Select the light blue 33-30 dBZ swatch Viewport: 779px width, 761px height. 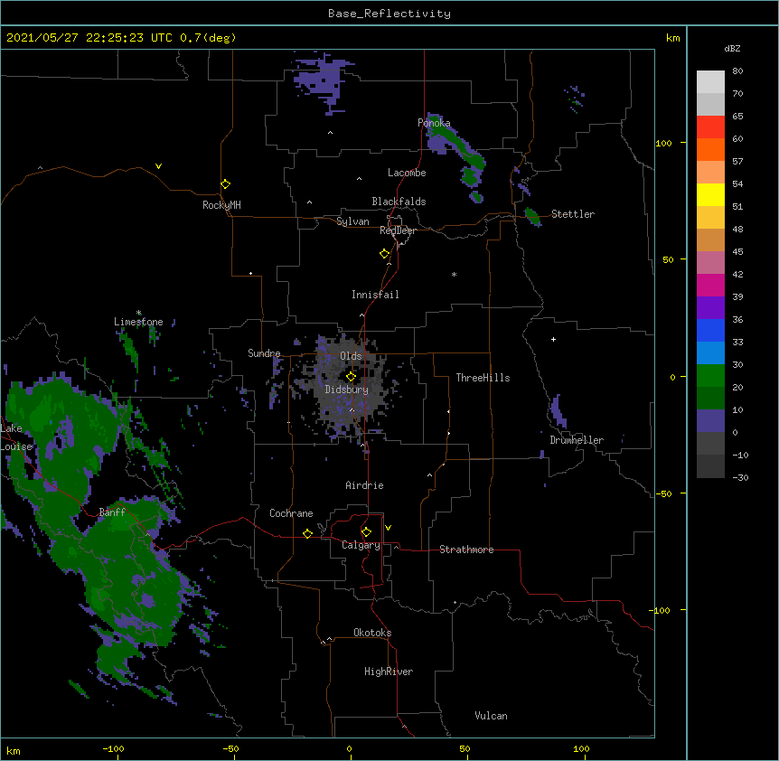coord(710,353)
